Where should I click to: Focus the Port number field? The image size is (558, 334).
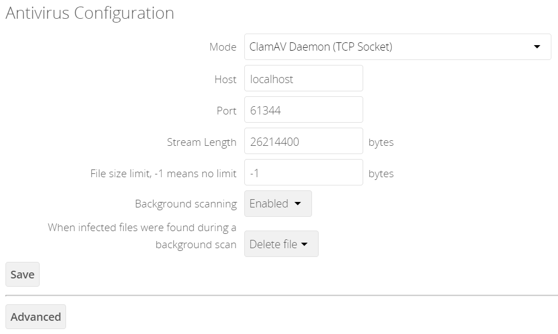click(303, 110)
